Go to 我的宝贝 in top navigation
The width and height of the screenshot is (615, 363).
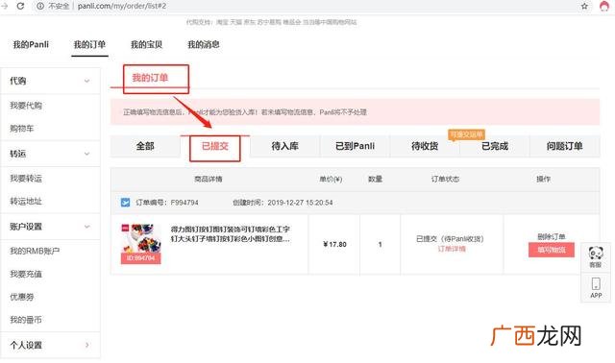coord(146,45)
